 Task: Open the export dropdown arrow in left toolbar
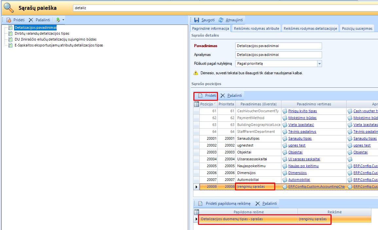(x=63, y=20)
